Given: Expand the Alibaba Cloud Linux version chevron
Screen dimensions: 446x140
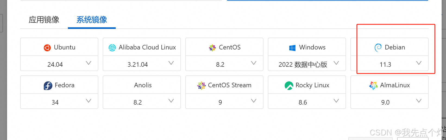Looking at the screenshot, I should pyautogui.click(x=171, y=63).
